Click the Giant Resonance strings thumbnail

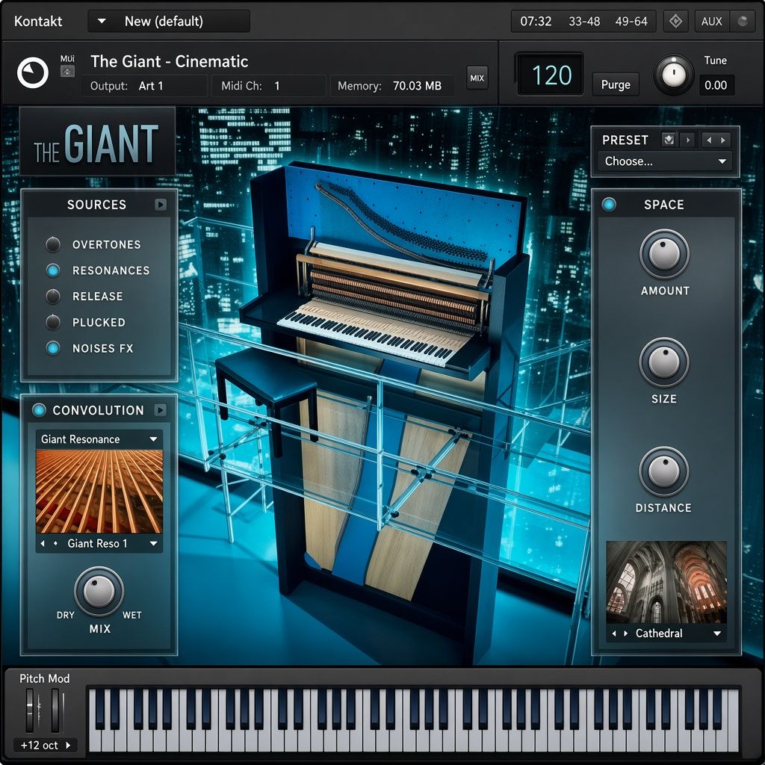(99, 491)
